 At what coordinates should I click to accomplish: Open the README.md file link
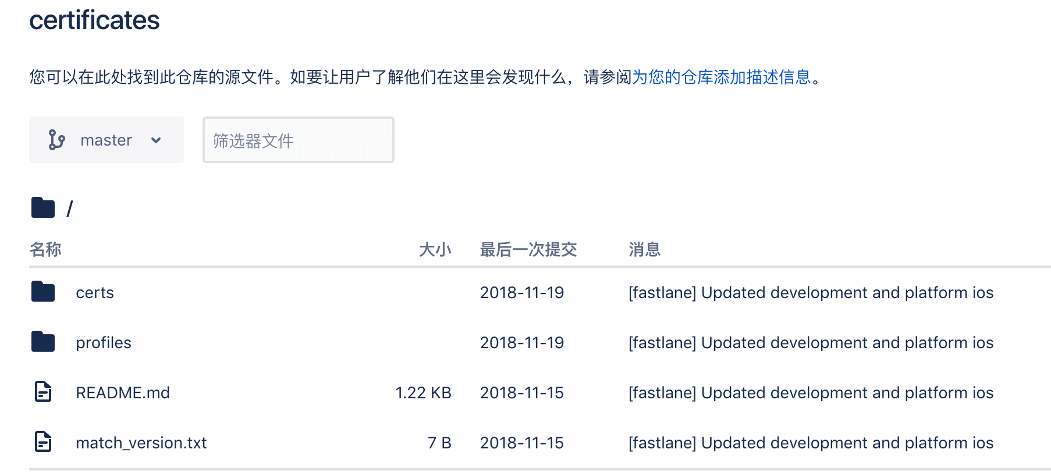point(123,392)
